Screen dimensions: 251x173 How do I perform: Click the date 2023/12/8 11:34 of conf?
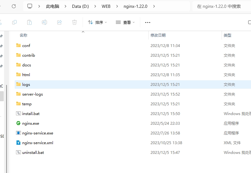pos(165,46)
